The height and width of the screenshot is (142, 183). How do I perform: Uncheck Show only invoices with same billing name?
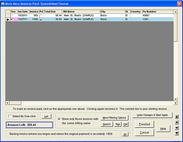click(x=59, y=119)
